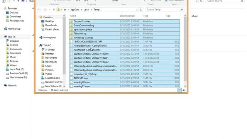Select wmplog00.sqm file
Screen dimensions: 247x139
coord(124,82)
